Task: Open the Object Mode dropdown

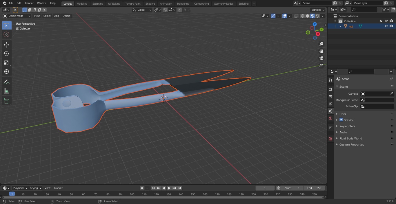Action: [17, 16]
